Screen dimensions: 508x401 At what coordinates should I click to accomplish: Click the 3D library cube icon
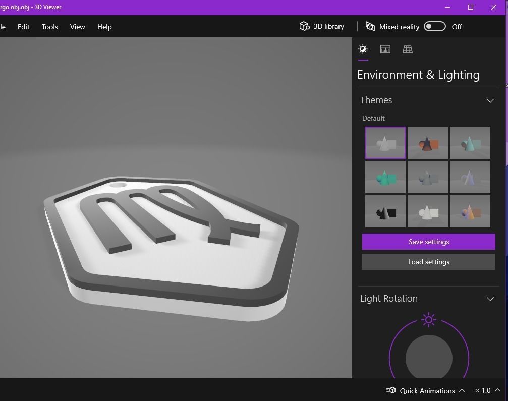[x=304, y=26]
